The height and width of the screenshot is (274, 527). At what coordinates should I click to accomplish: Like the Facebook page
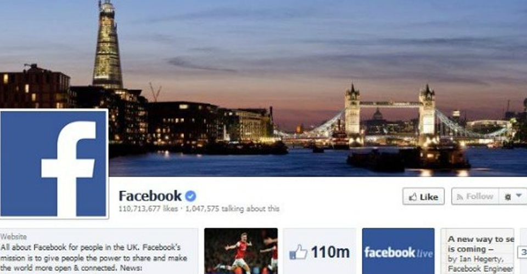pyautogui.click(x=423, y=197)
